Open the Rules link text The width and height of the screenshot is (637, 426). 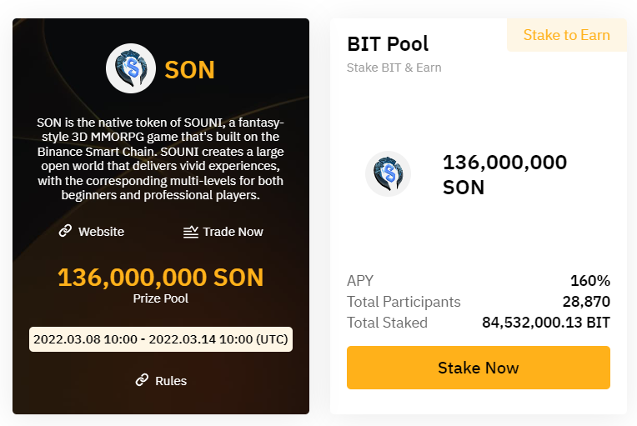171,381
